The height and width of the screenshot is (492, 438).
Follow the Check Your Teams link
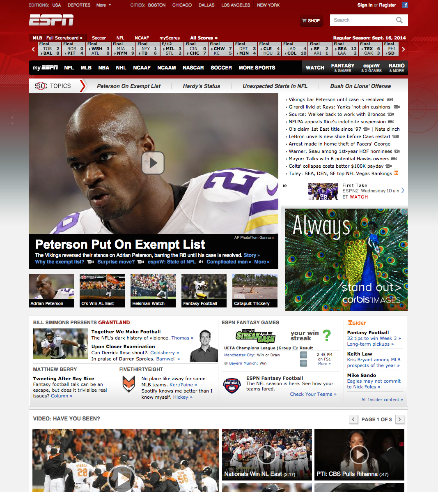click(x=313, y=394)
